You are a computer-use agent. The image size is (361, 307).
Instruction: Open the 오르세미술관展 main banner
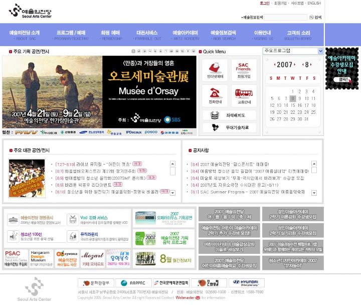click(x=99, y=92)
